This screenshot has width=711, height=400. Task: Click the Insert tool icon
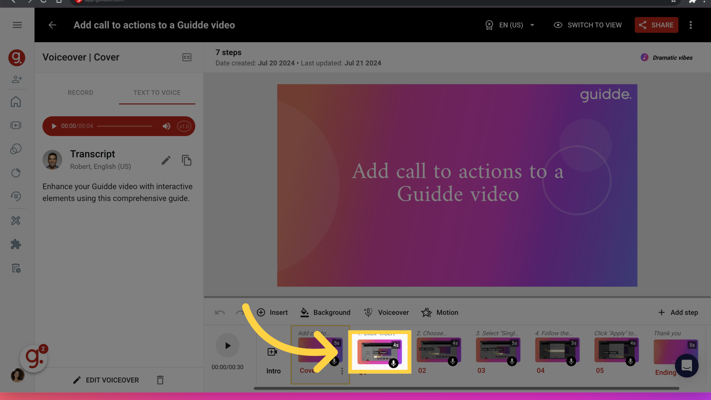point(261,313)
